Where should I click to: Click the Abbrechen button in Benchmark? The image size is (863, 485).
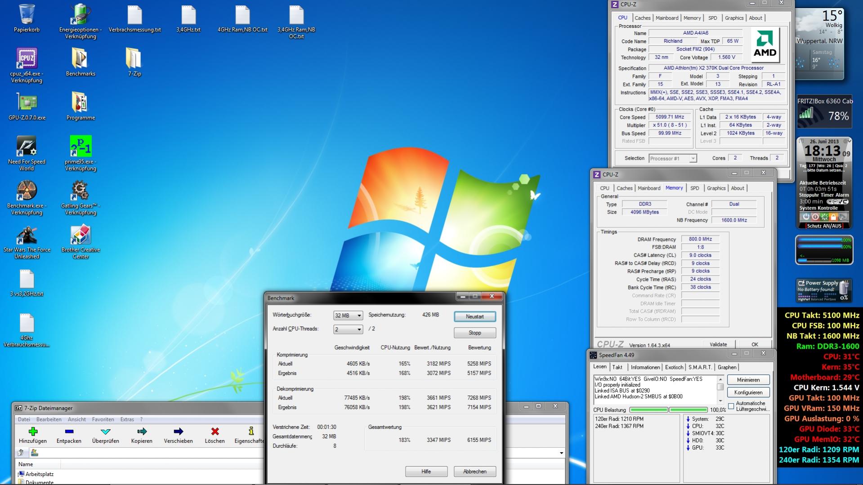point(475,472)
